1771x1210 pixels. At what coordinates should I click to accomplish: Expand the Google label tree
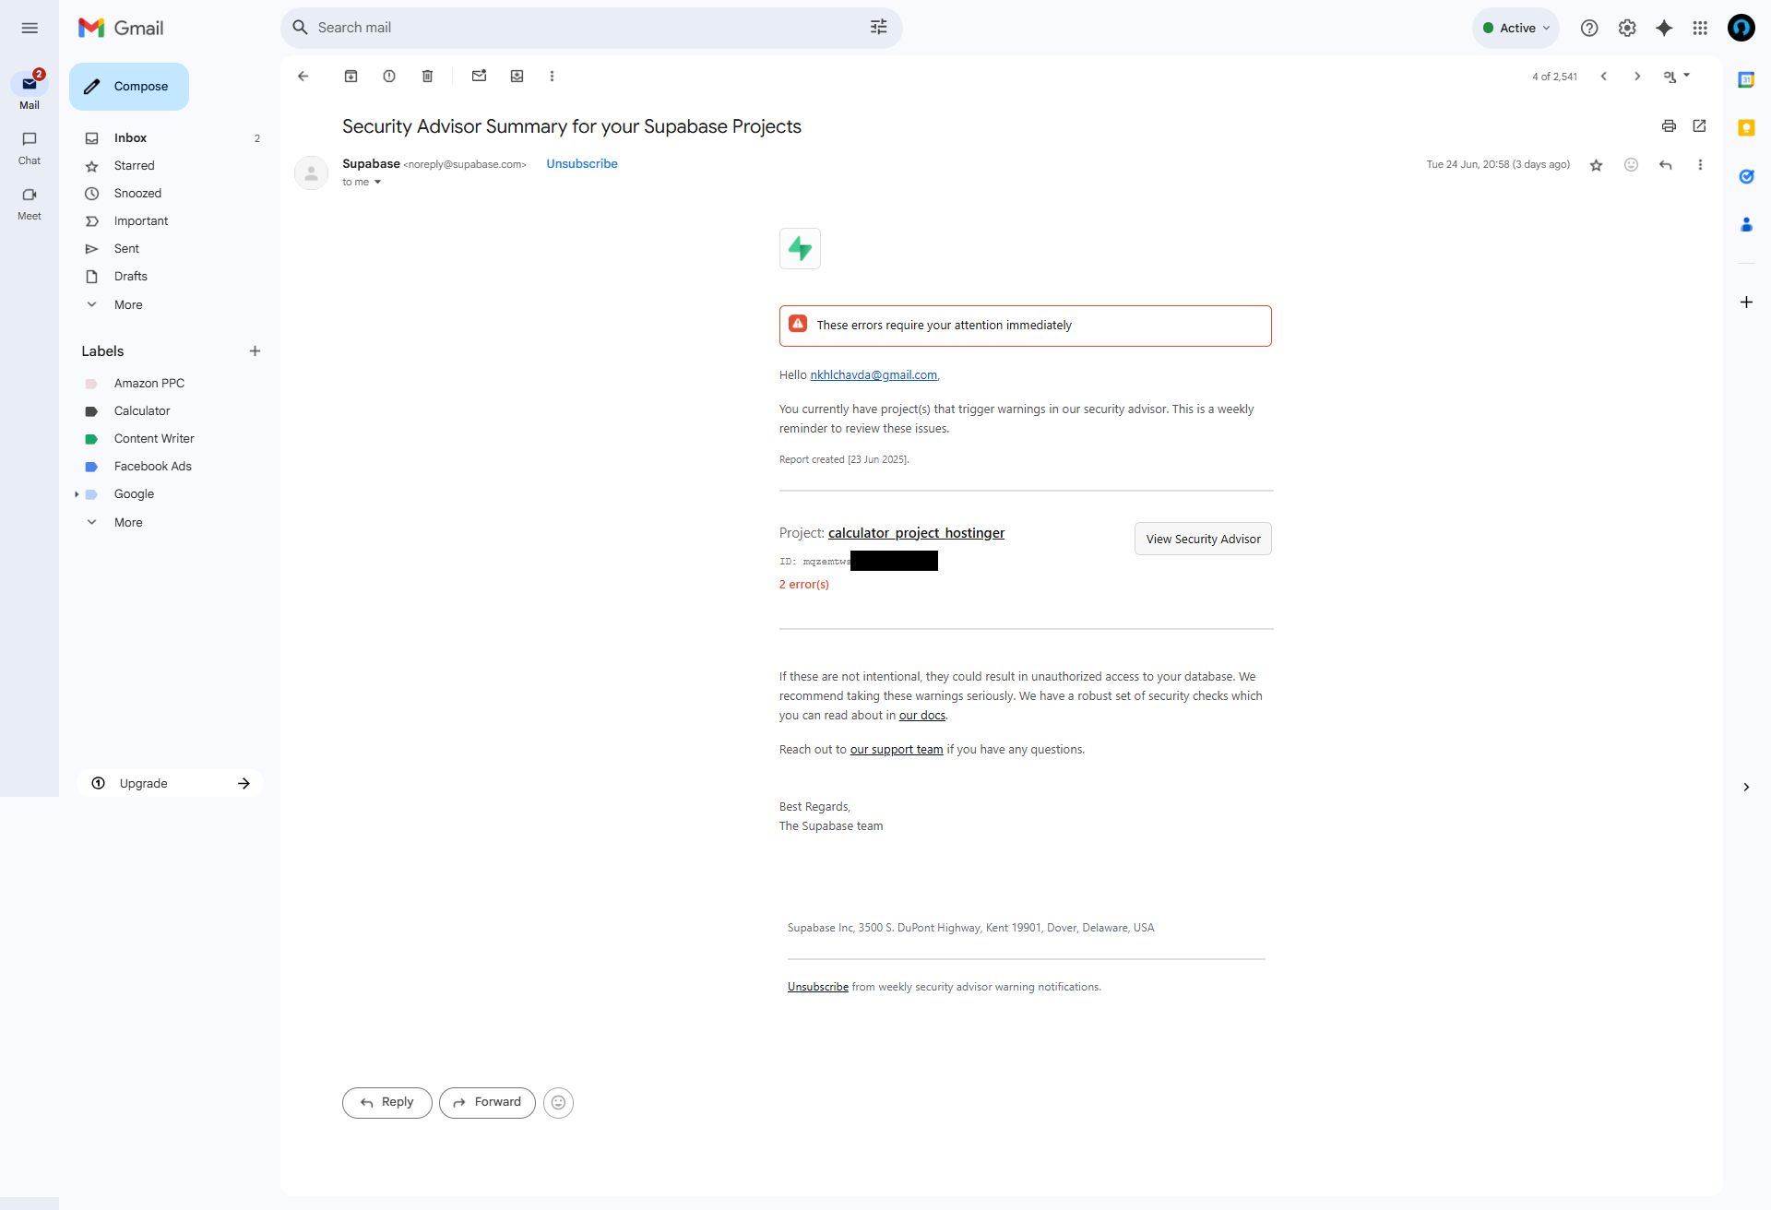(77, 494)
